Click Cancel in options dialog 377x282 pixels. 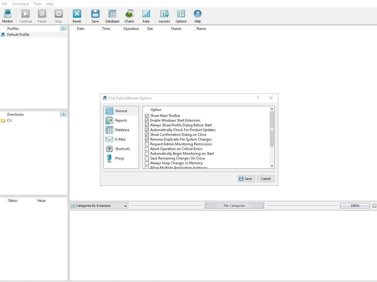click(266, 179)
